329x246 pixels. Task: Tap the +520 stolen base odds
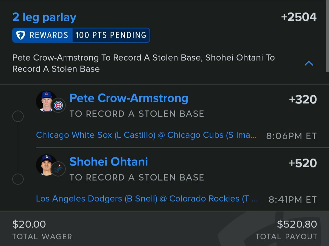pos(303,163)
